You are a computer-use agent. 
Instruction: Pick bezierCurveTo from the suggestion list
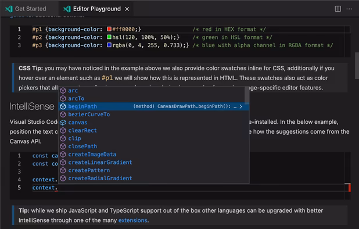(154, 114)
